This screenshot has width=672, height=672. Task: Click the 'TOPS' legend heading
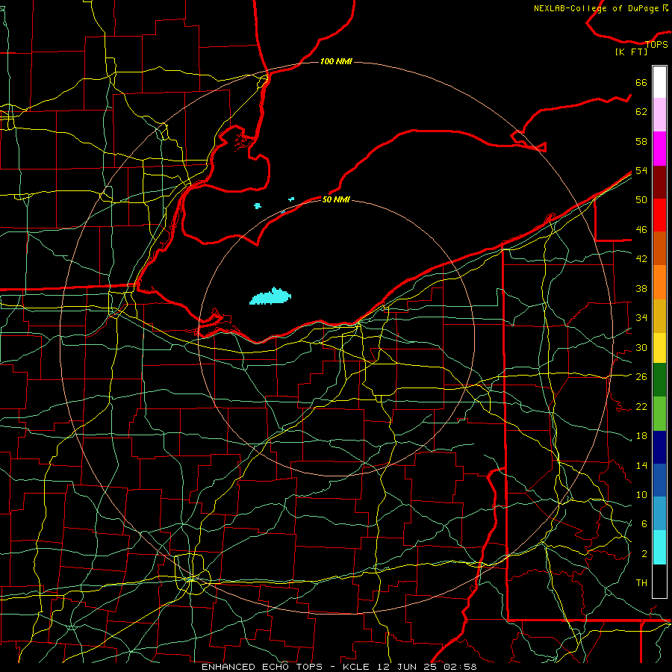point(656,44)
